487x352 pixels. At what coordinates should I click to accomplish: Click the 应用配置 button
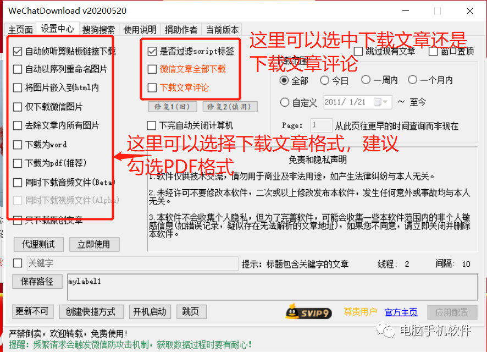tap(452, 312)
